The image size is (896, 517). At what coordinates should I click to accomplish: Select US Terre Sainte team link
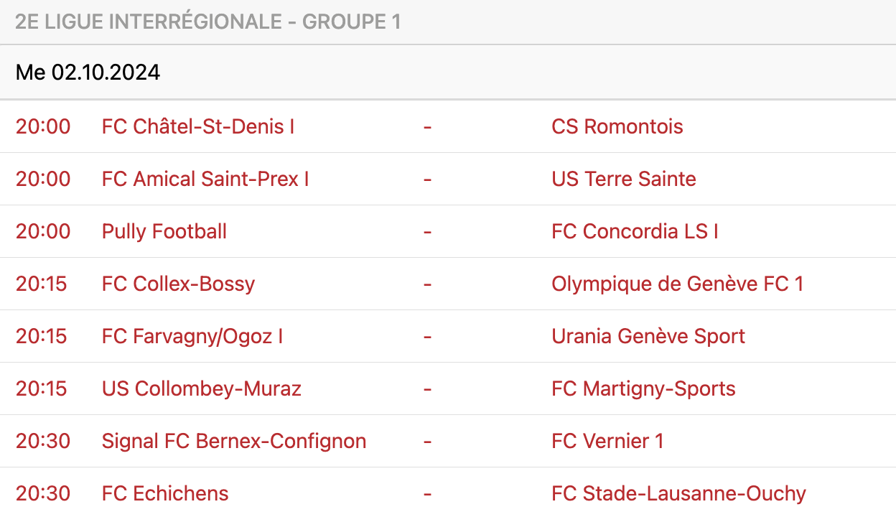click(623, 179)
